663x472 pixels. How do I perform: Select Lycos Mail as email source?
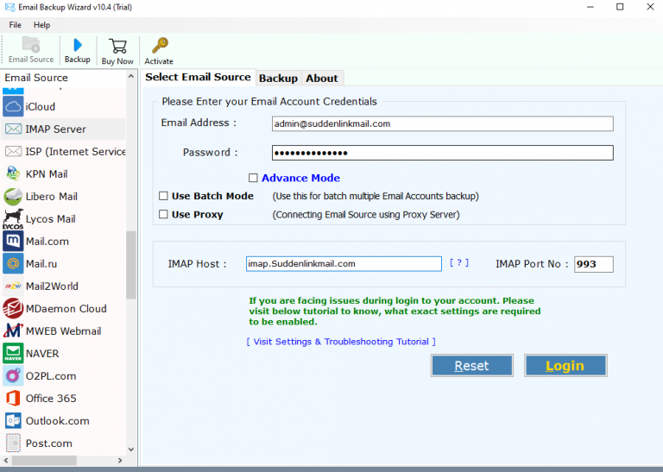click(x=50, y=219)
